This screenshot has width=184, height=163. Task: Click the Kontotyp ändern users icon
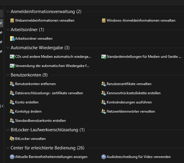tap(12, 111)
